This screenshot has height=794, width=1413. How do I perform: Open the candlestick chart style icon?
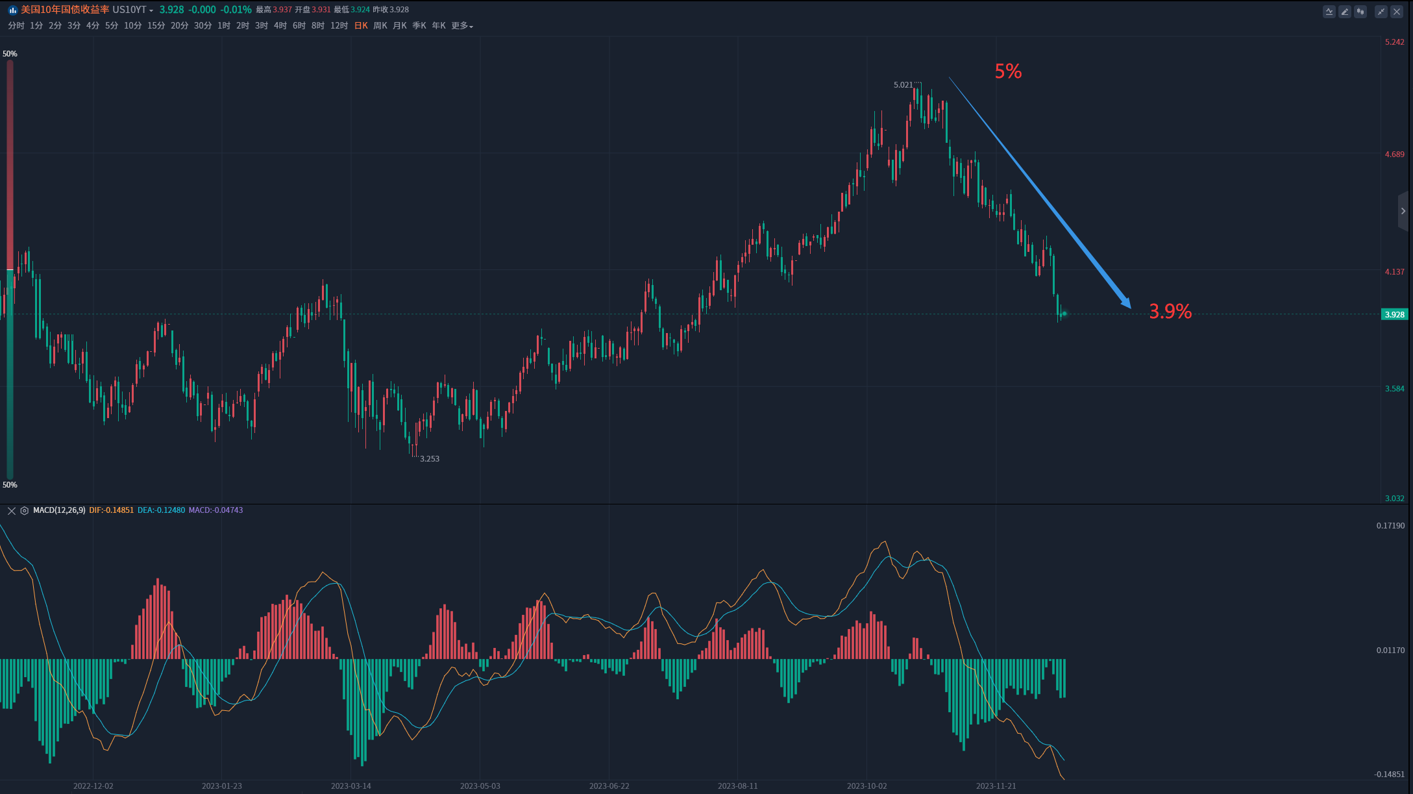point(1360,12)
